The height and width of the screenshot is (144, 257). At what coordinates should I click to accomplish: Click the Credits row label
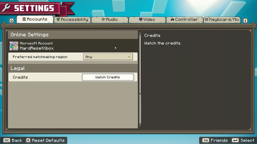click(20, 77)
